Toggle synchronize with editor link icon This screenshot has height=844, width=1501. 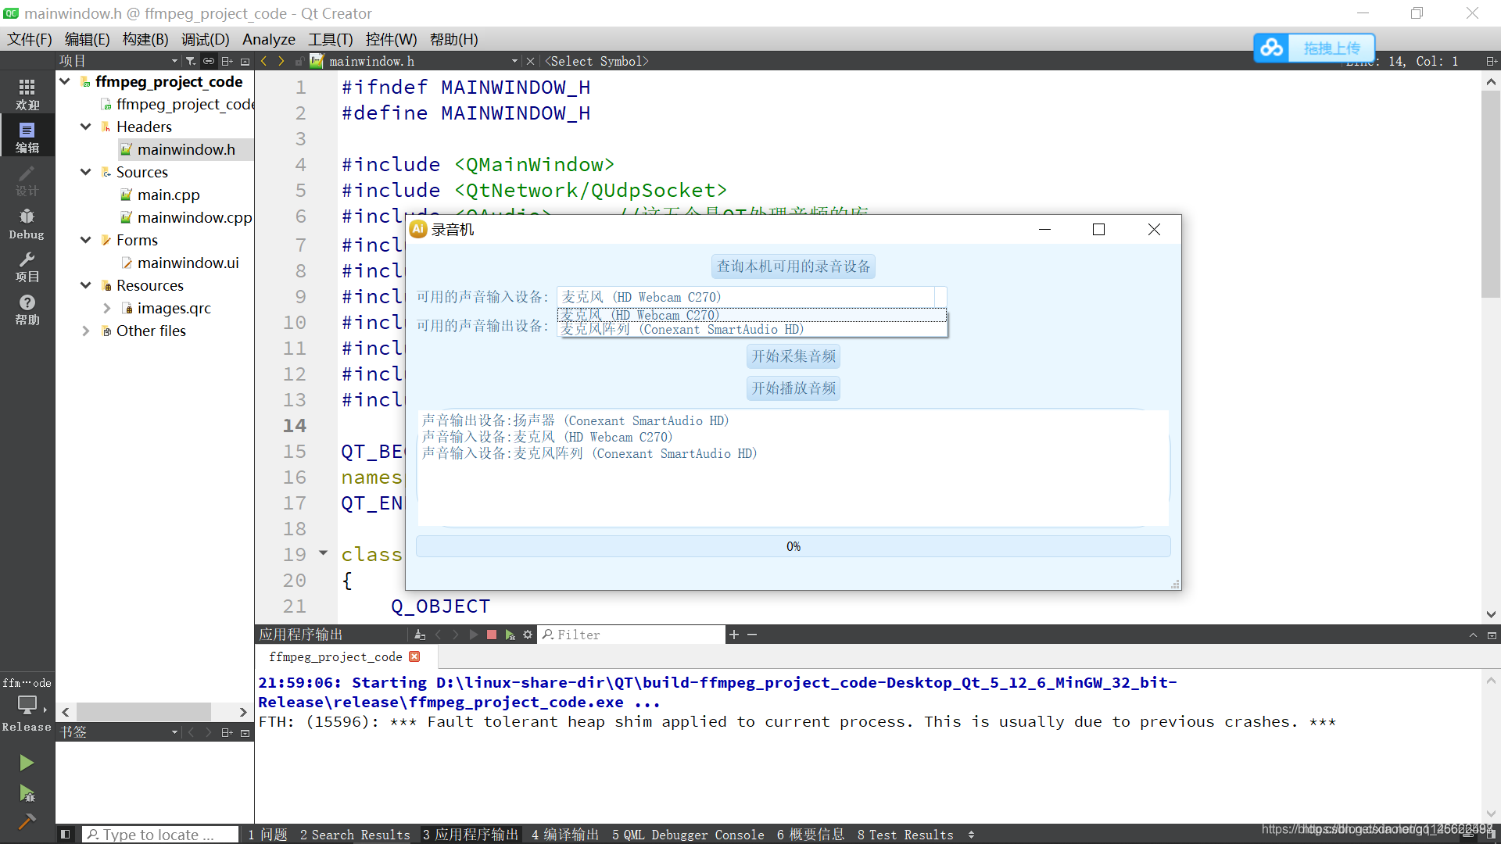[209, 60]
